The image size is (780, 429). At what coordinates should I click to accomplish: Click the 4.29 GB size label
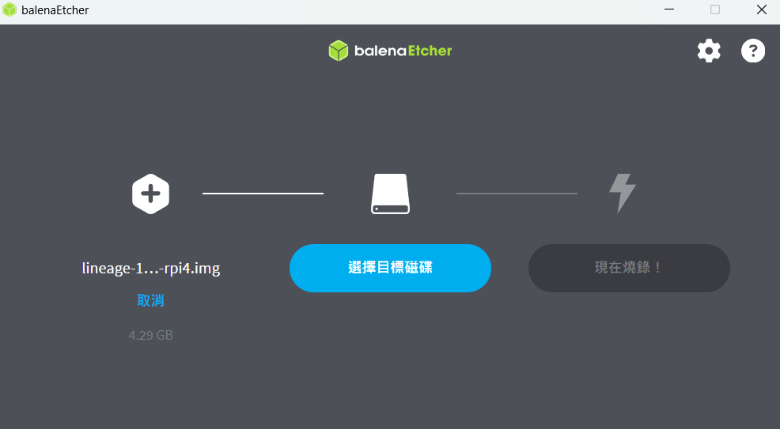151,335
